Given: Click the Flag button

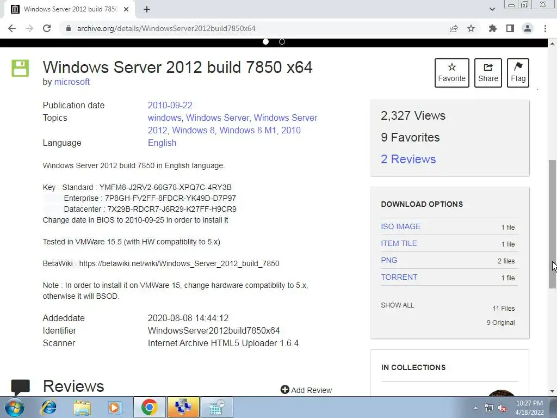Looking at the screenshot, I should 518,73.
